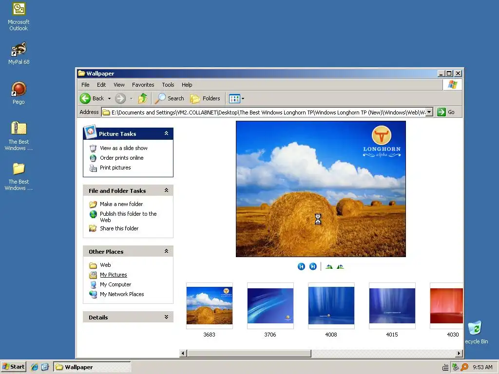The image size is (499, 374).
Task: Open Back history dropdown arrow
Action: [x=109, y=98]
